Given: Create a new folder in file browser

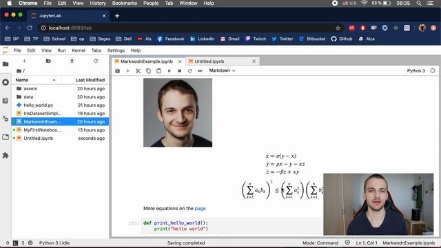Looking at the screenshot, I should click(48, 61).
